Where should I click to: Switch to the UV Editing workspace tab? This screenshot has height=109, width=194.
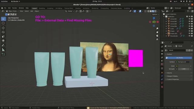[59, 8]
